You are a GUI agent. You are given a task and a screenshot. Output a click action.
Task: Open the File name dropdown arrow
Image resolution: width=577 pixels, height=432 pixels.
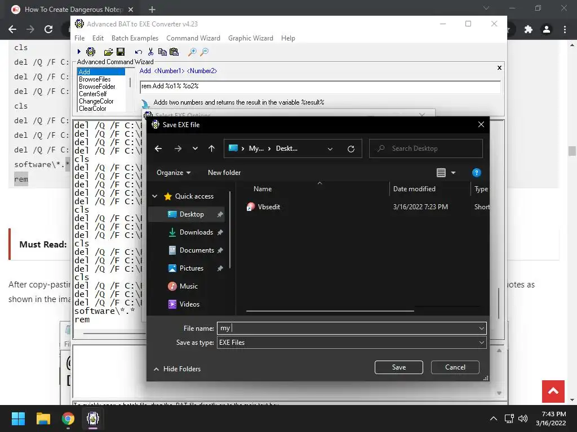click(x=481, y=328)
